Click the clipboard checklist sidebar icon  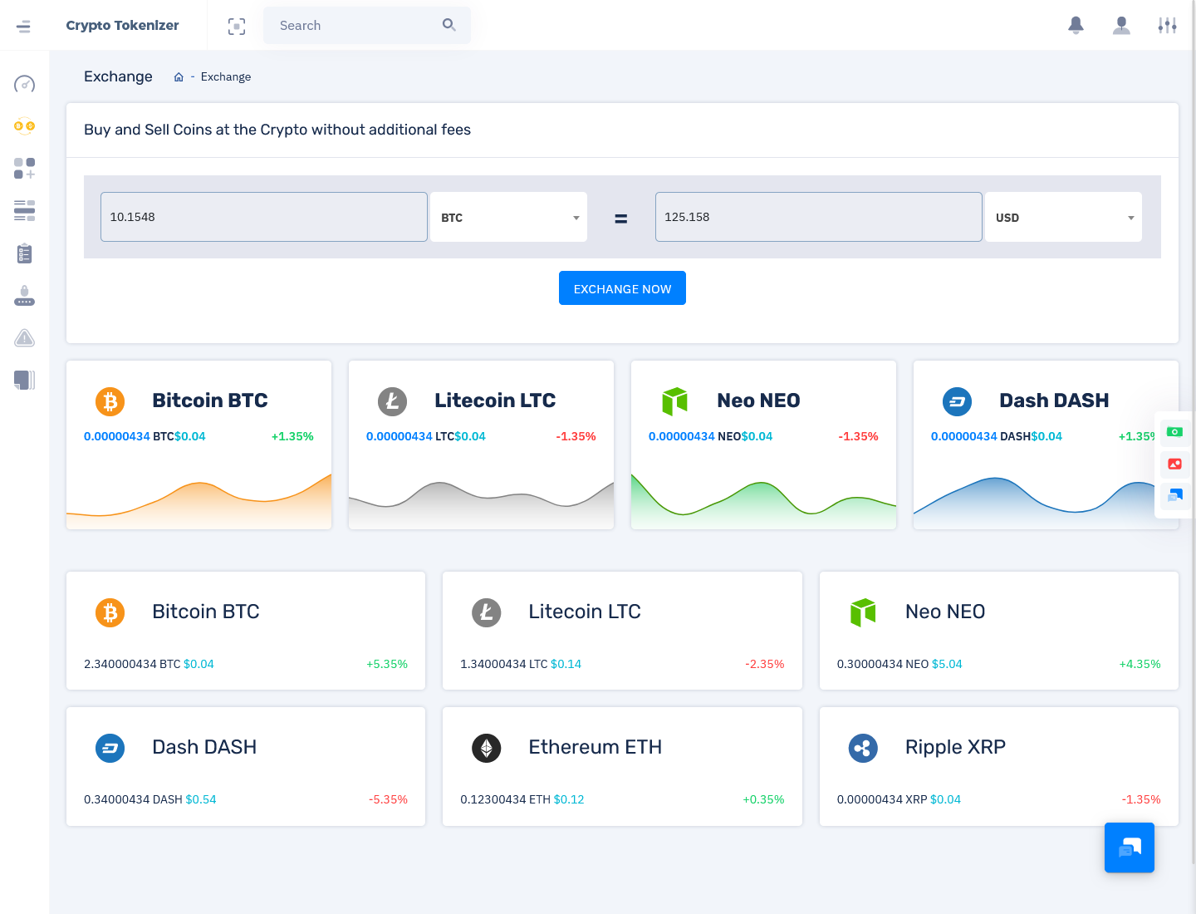[24, 253]
